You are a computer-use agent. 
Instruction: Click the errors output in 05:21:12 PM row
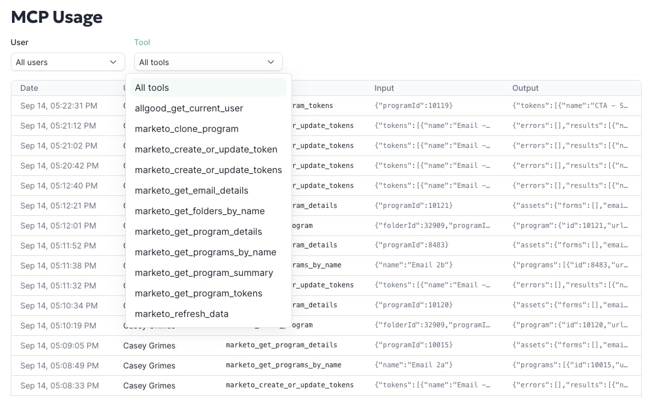click(570, 126)
